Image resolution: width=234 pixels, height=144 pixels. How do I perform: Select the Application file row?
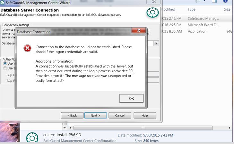coord(198,31)
